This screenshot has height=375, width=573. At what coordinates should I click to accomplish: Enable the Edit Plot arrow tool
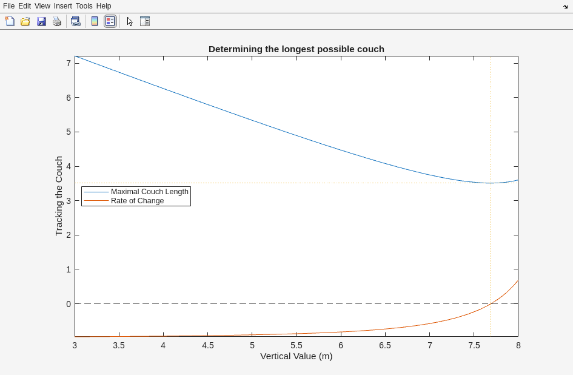coord(130,21)
